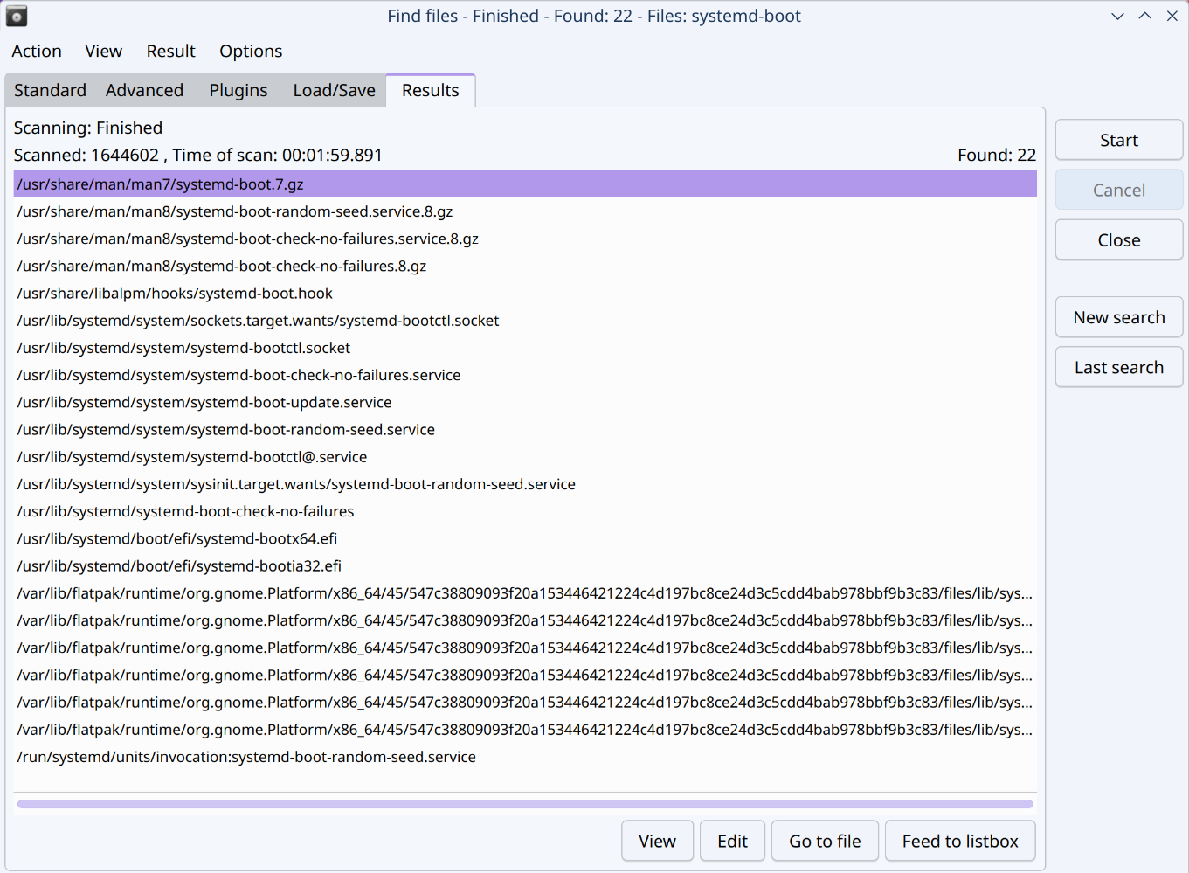1189x873 pixels.
Task: Select systemd-boot-check-no-failures.8.gz result
Action: point(525,266)
